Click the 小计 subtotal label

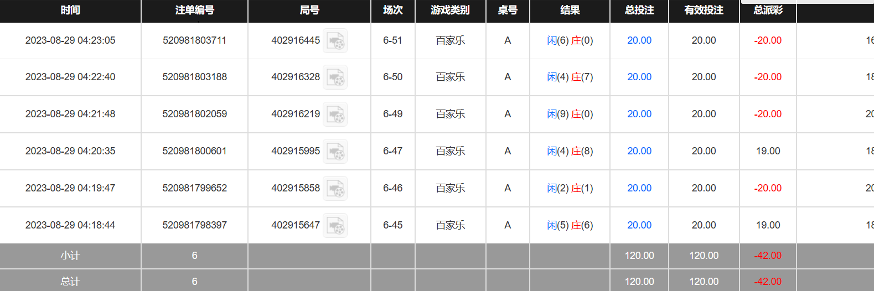pyautogui.click(x=70, y=256)
